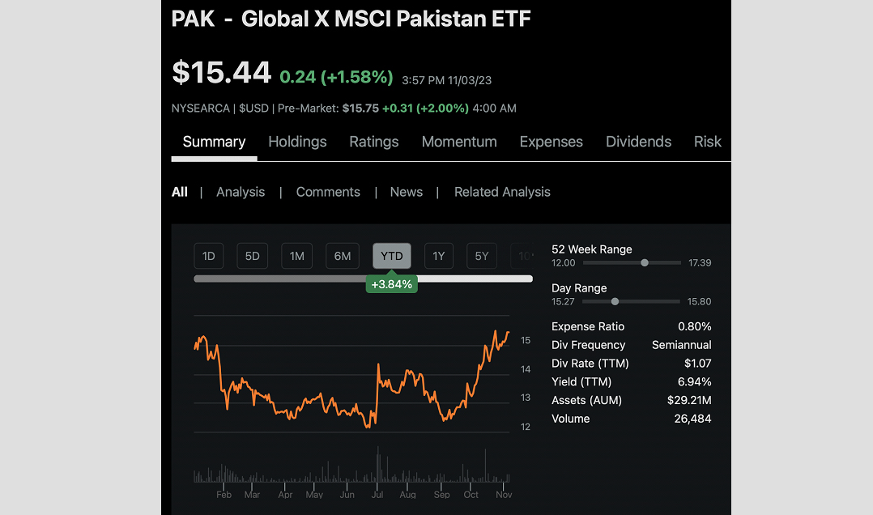
Task: Select the All filter
Action: (179, 192)
